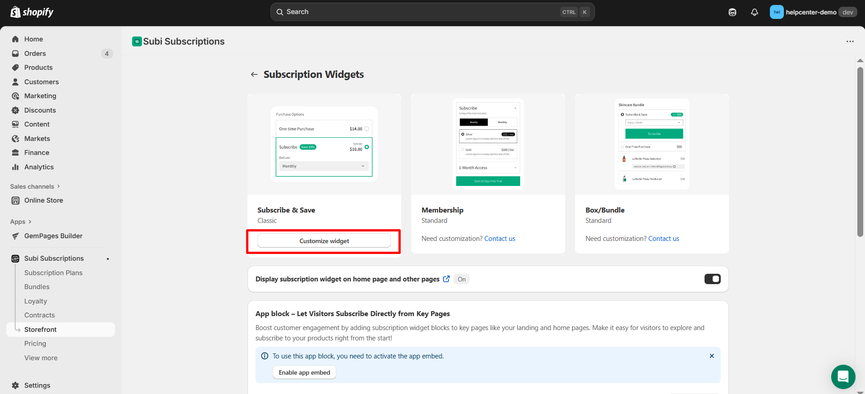Click Contact us link under Membership

tap(499, 239)
